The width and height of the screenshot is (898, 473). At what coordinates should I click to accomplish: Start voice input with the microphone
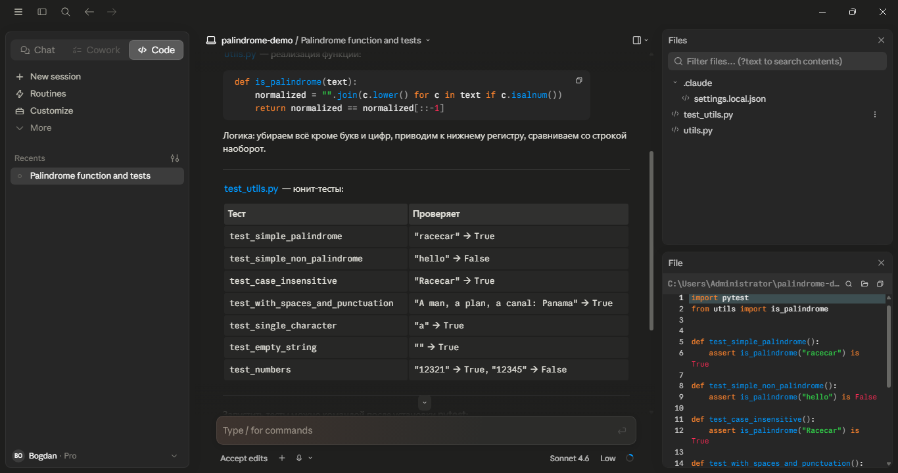pos(299,459)
